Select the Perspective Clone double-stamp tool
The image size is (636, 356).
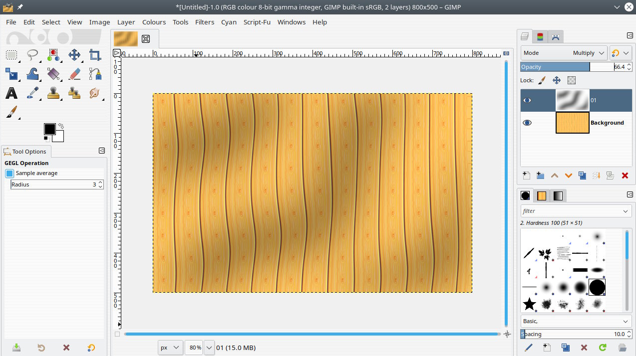(74, 93)
